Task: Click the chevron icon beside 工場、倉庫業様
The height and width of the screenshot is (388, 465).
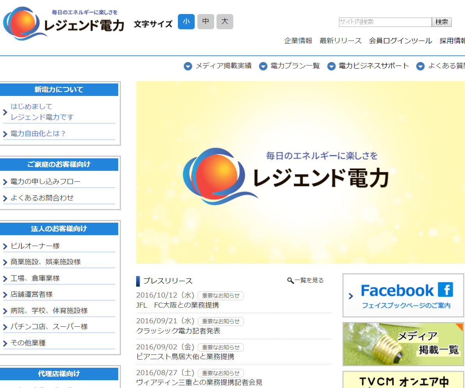Action: click(x=5, y=279)
